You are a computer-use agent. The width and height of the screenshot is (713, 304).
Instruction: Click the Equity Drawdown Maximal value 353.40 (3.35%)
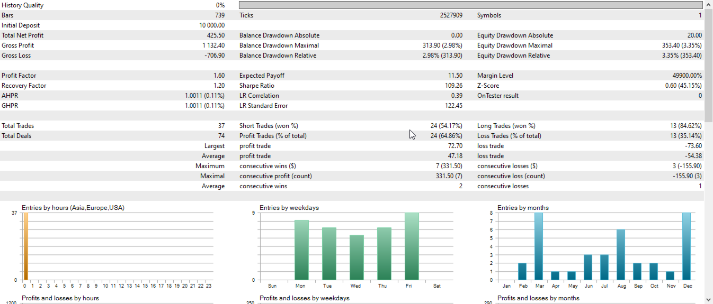tap(682, 45)
